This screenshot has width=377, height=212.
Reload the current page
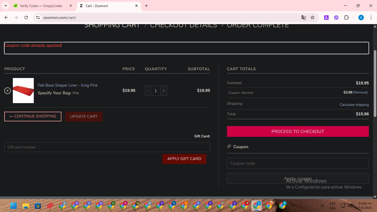[x=26, y=18]
